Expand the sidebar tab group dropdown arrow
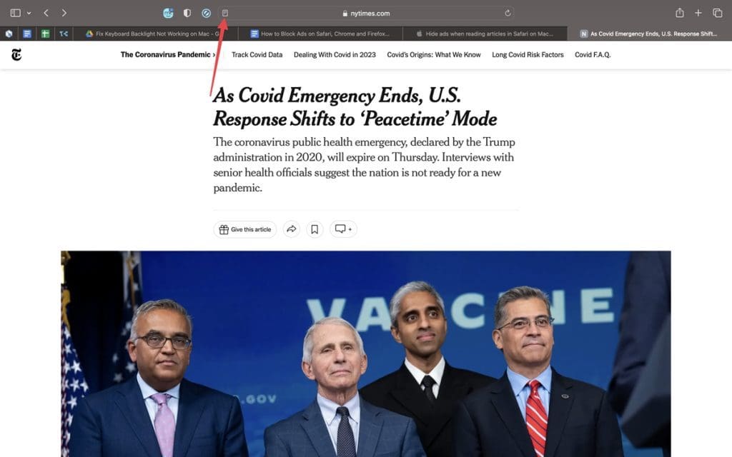 pos(29,13)
